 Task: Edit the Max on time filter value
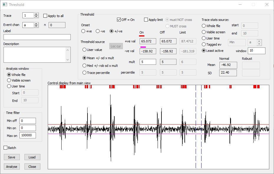28,135
